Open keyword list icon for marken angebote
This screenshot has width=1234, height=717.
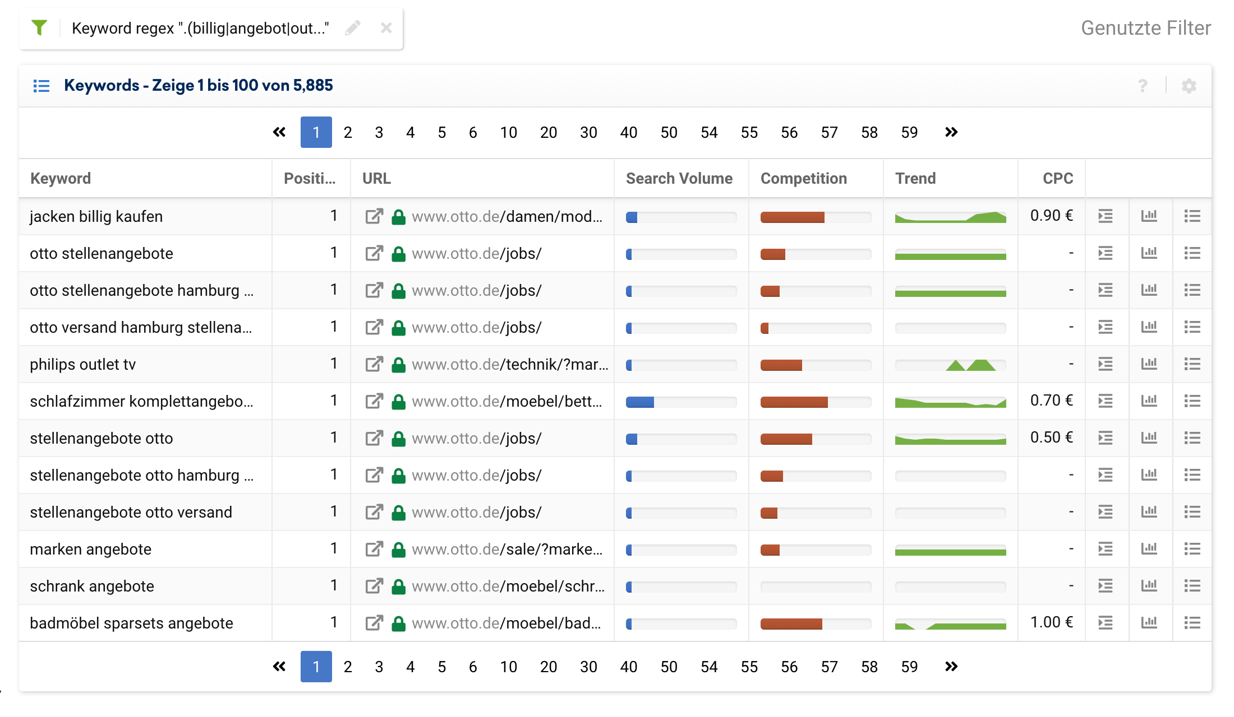tap(1192, 548)
